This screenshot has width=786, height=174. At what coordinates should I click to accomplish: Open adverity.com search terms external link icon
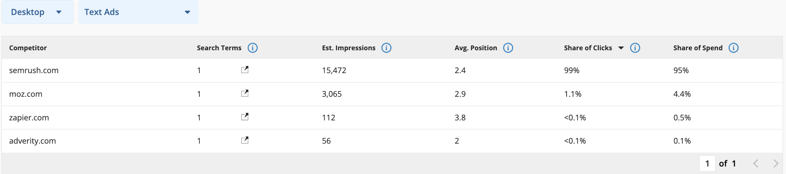(x=245, y=140)
